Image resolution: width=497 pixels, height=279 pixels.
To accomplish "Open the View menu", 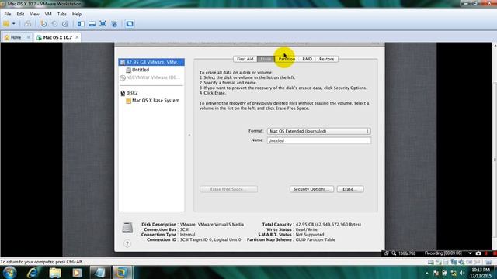I will [34, 14].
